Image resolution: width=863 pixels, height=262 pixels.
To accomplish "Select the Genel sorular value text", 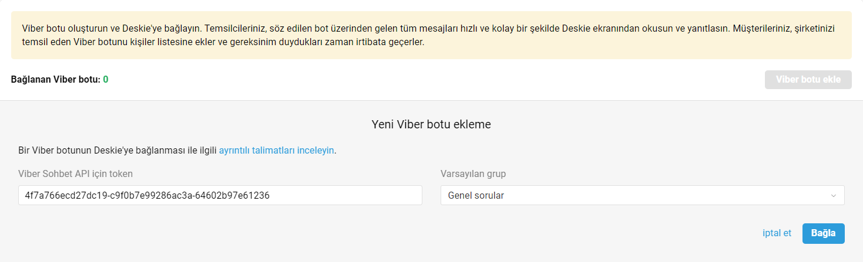I will (x=476, y=196).
